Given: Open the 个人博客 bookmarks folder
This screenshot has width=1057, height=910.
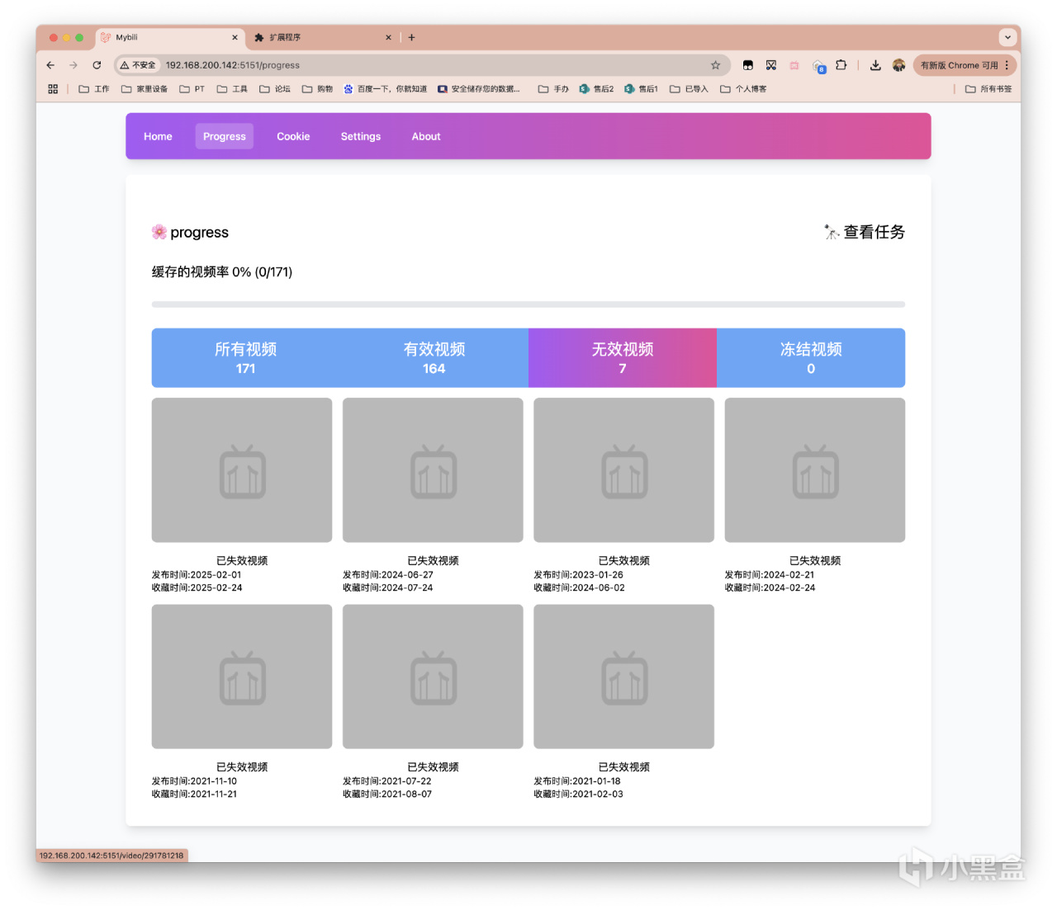Looking at the screenshot, I should tap(743, 89).
